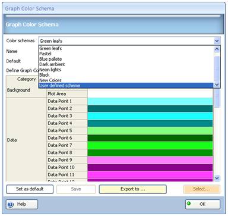Click the Data Point 11 label

[67, 175]
